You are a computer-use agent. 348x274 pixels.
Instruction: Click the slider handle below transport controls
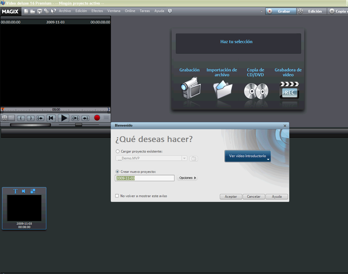pyautogui.click(x=78, y=125)
